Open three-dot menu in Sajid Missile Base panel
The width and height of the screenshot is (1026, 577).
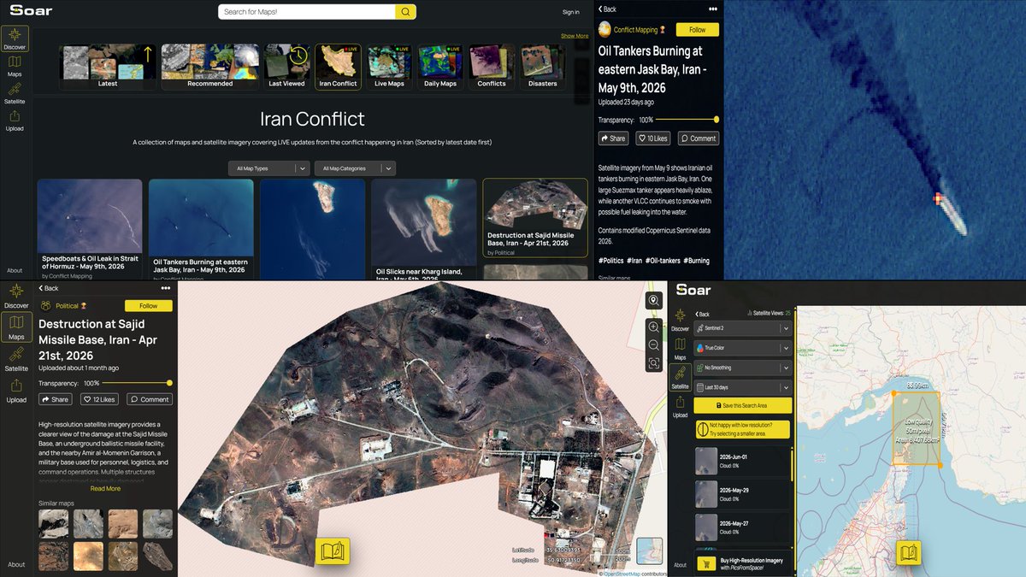tap(166, 288)
